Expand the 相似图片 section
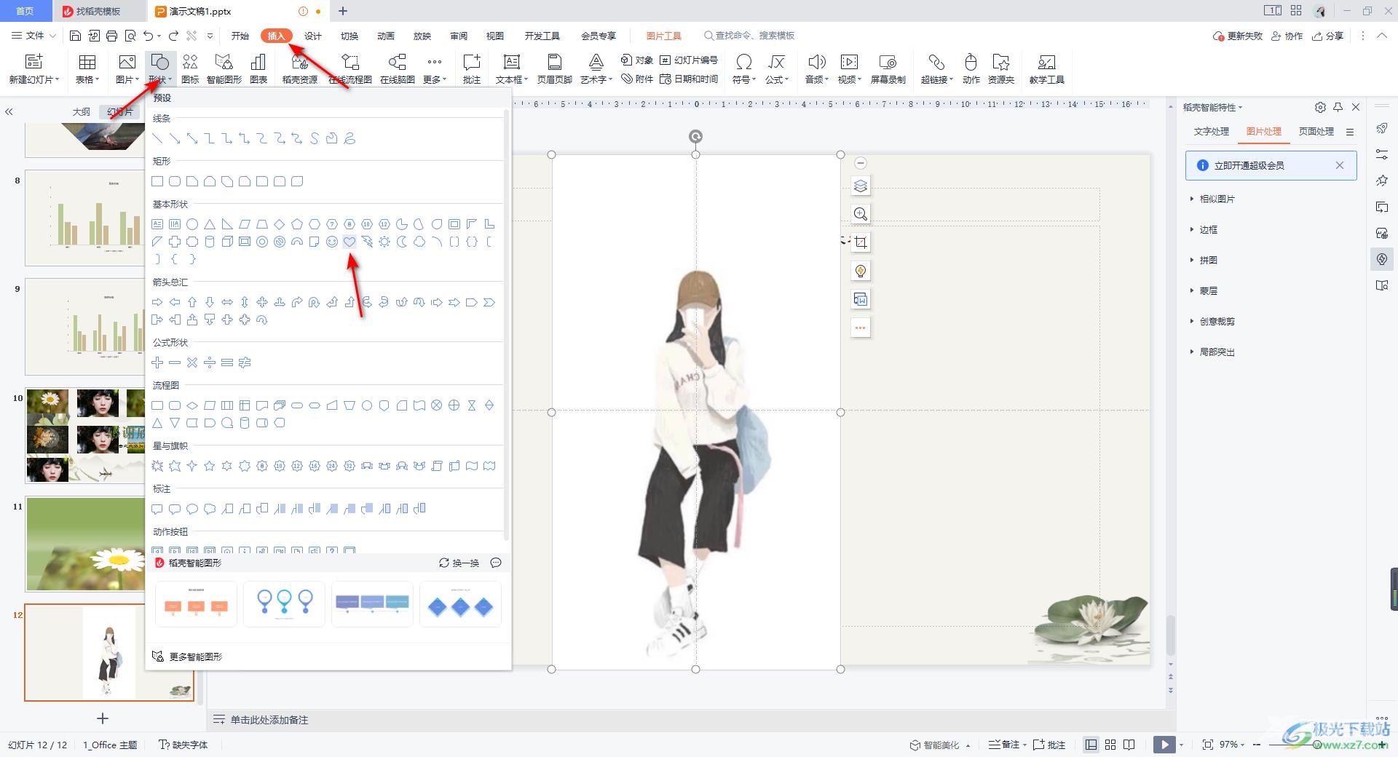This screenshot has width=1398, height=757. 1217,199
